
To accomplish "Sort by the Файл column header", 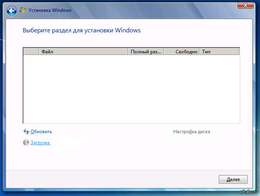I will [83, 51].
